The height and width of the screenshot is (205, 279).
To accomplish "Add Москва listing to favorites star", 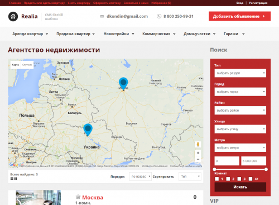I will point(78,197).
